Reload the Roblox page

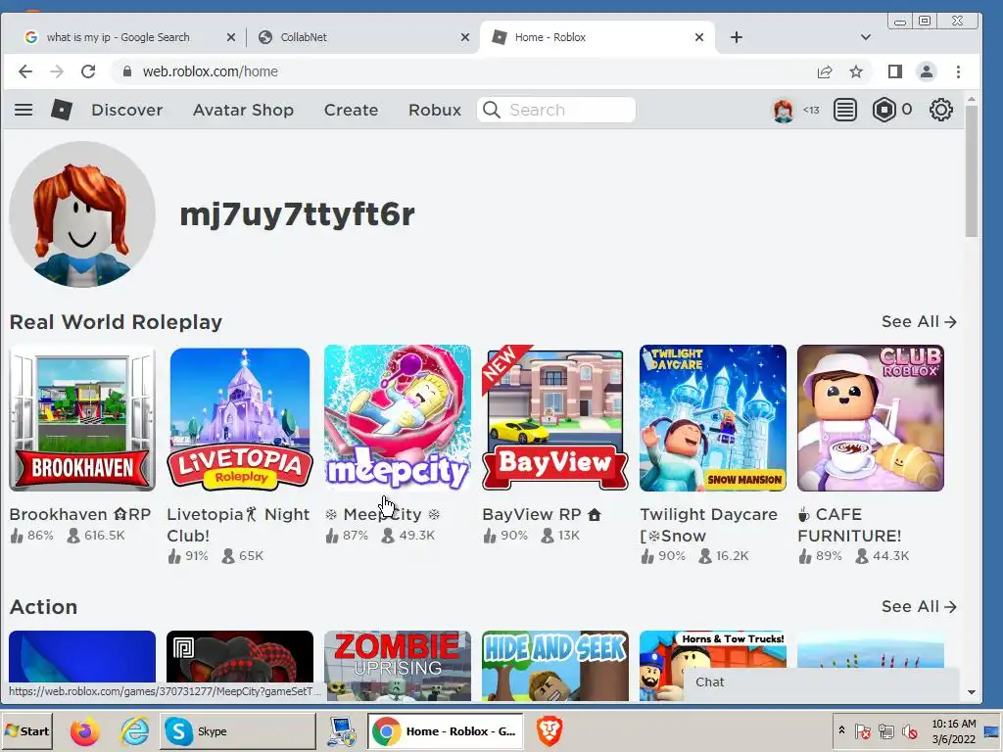(x=88, y=71)
